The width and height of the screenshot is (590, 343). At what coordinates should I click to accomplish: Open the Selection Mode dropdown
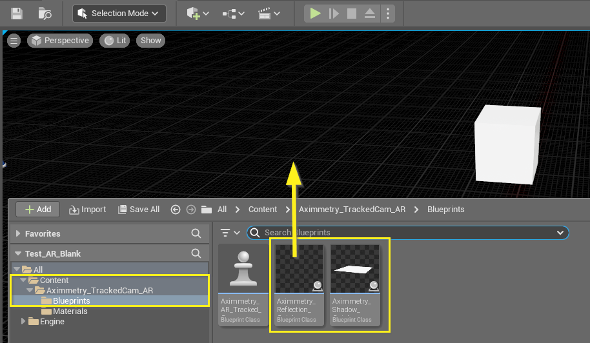(119, 14)
